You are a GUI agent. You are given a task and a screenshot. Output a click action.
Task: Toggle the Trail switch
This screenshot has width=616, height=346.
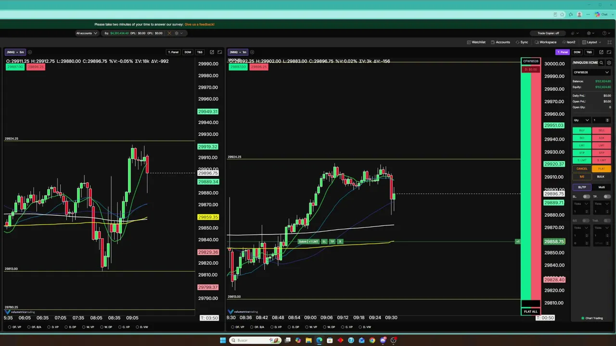607,221
